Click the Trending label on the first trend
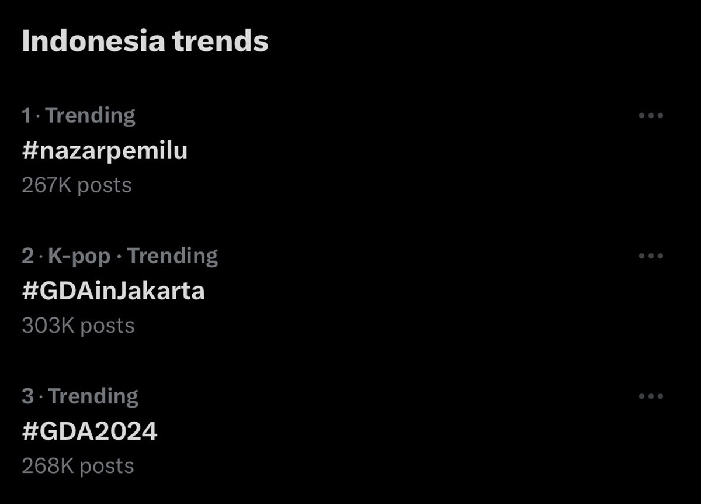 91,115
